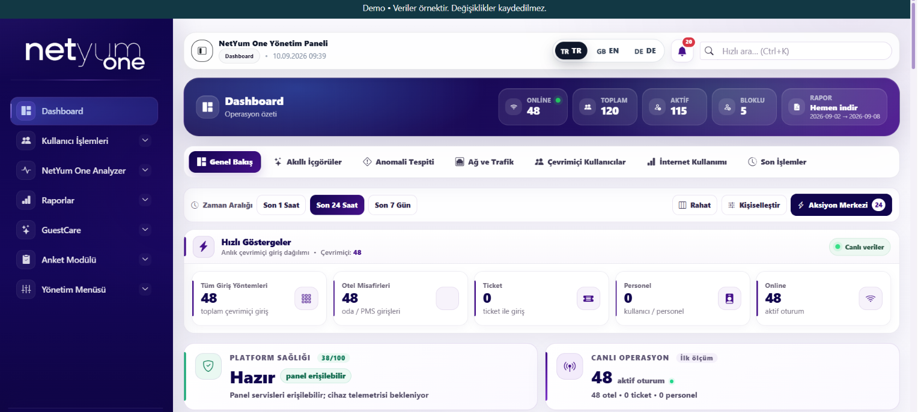Open the Ağ ve Trafik tab
This screenshot has width=918, height=412.
[484, 162]
